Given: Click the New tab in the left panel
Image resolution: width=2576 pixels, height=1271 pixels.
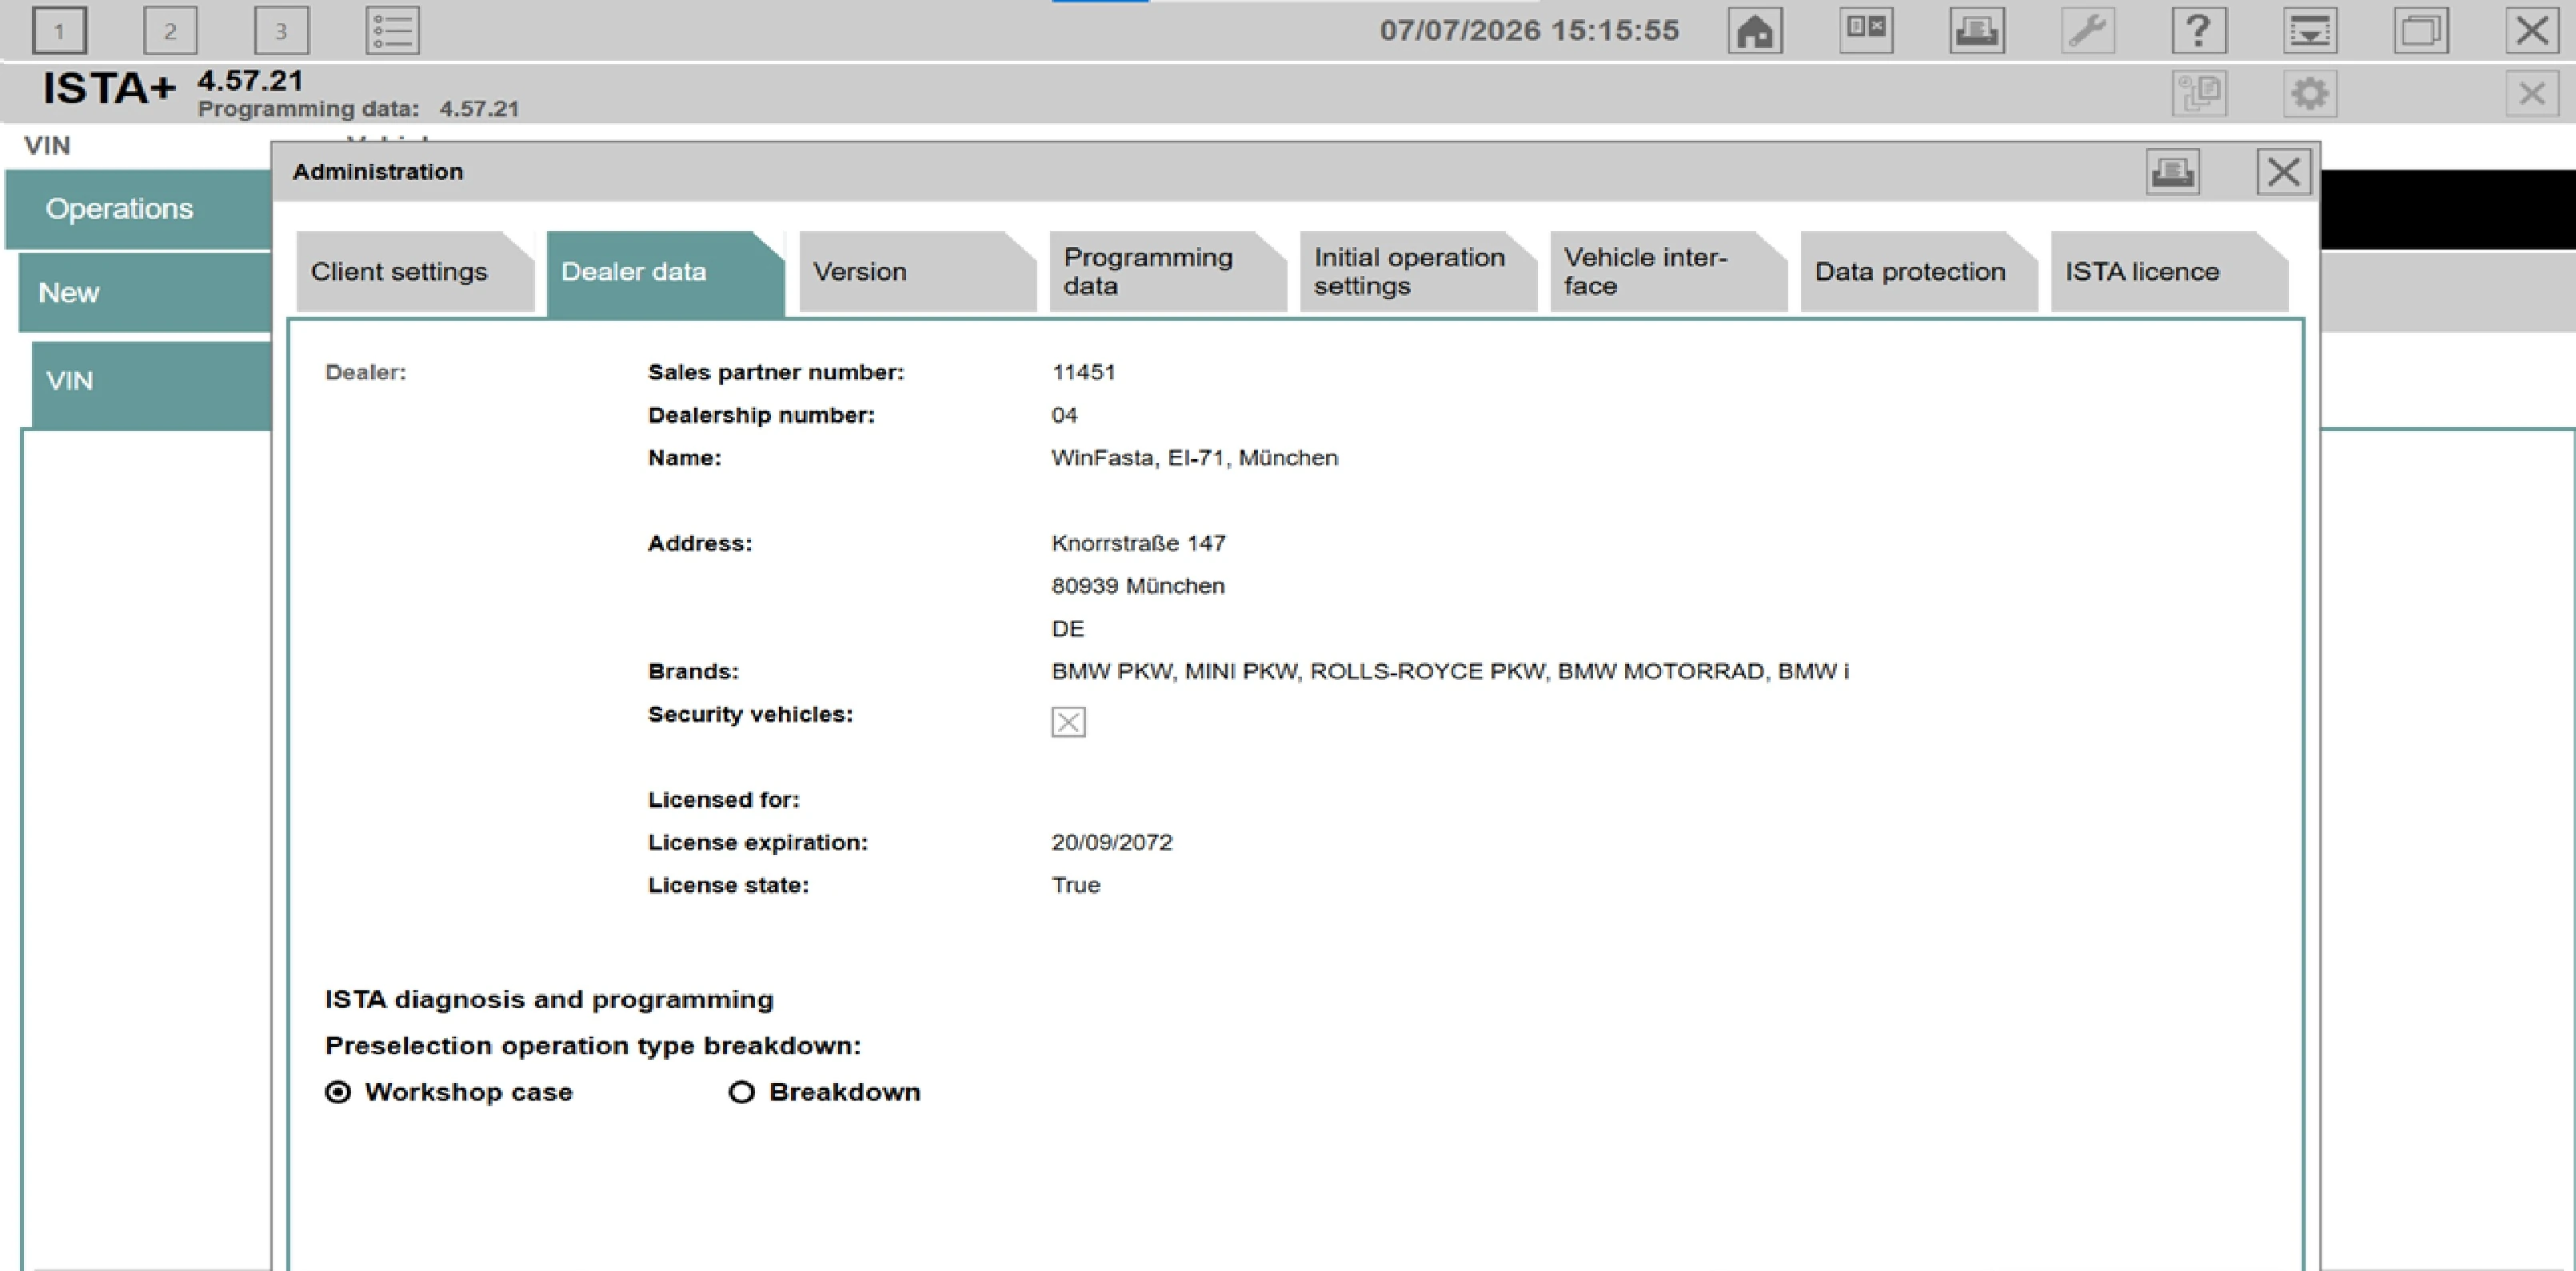Looking at the screenshot, I should pos(145,293).
